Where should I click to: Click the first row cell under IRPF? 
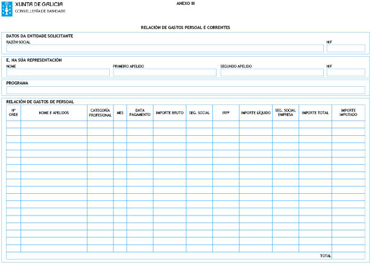[x=226, y=124]
